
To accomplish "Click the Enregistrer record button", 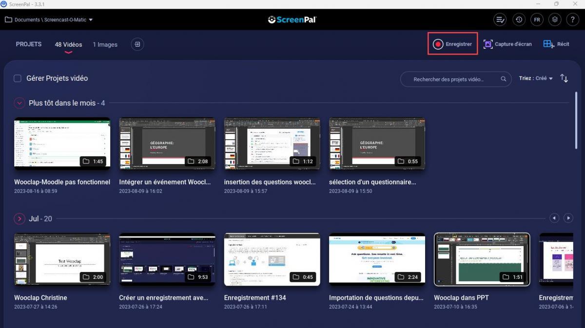I will (x=452, y=44).
